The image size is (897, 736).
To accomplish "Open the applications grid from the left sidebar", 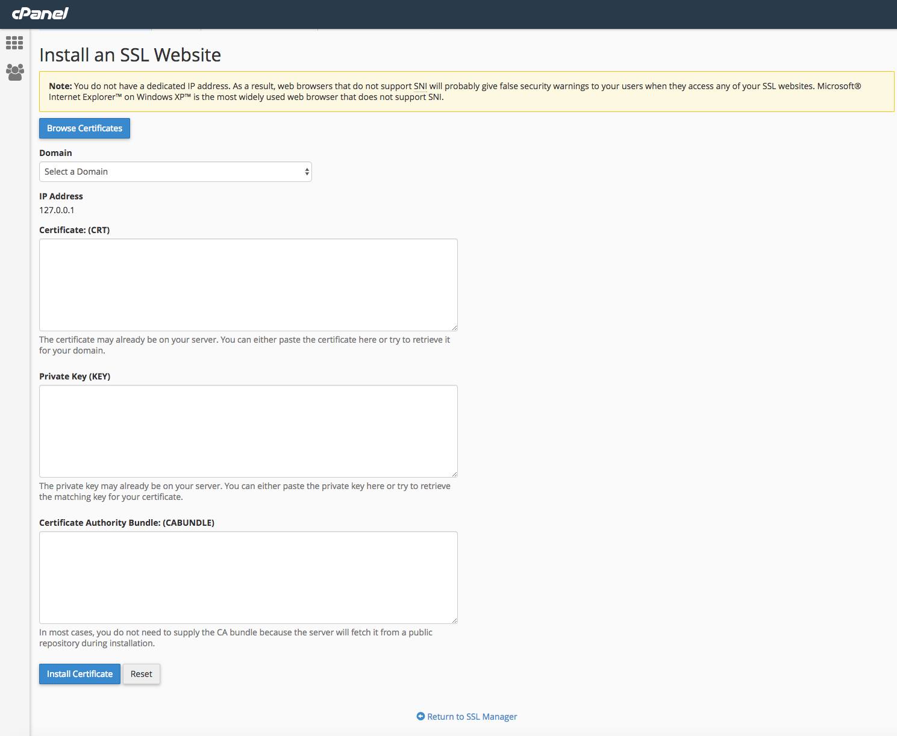I will pos(14,42).
